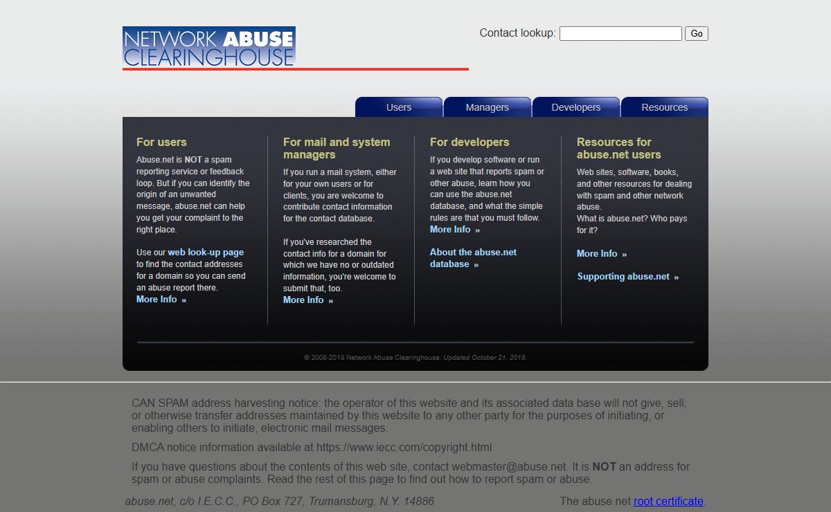Open About the abuse.net database link
831x512 pixels.
point(474,258)
